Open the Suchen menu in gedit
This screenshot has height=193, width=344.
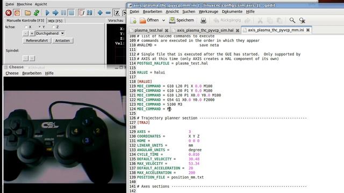pyautogui.click(x=189, y=12)
